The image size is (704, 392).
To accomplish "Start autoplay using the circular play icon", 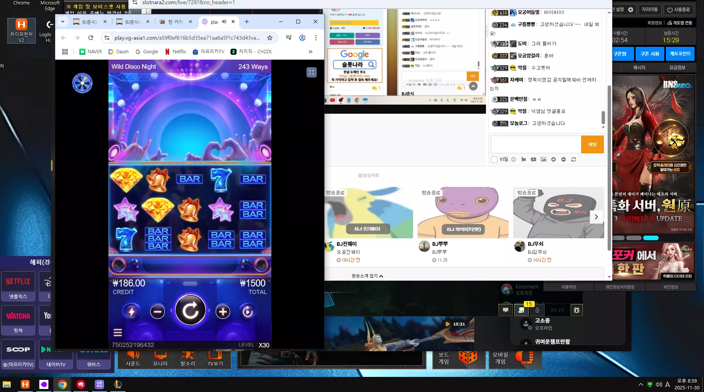I will pyautogui.click(x=248, y=312).
